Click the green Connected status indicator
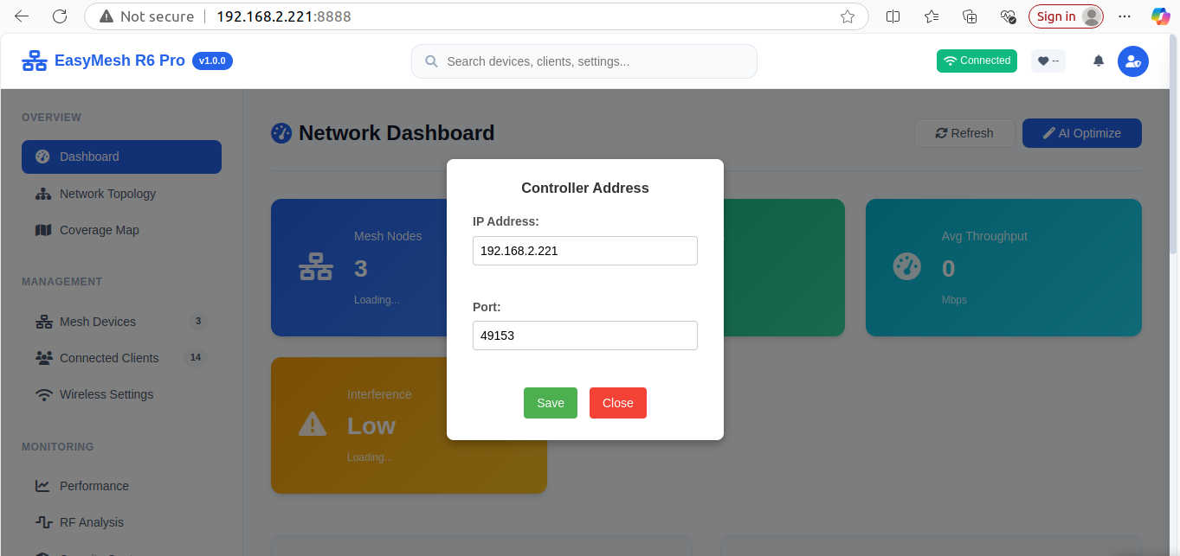This screenshot has width=1180, height=556. coord(977,61)
